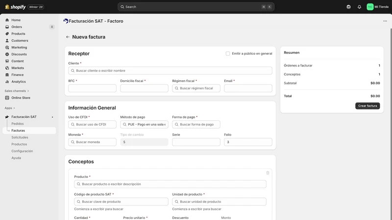This screenshot has height=220, width=392.
Task: Open Analytics section
Action: coord(19,82)
